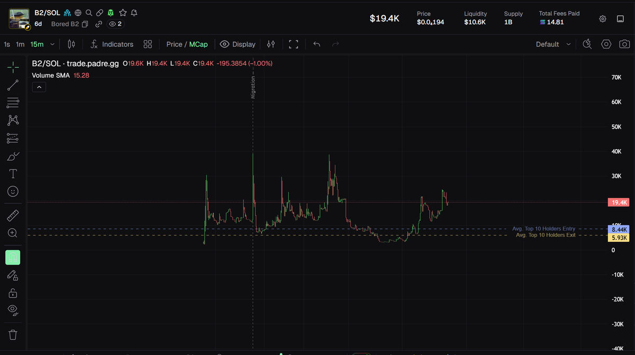
Task: Click the trash remove drawings icon
Action: click(13, 334)
